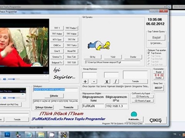Play the TRT FM station

pos(71,39)
